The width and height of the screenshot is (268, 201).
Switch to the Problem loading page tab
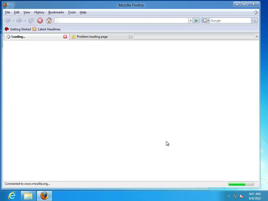[102, 37]
